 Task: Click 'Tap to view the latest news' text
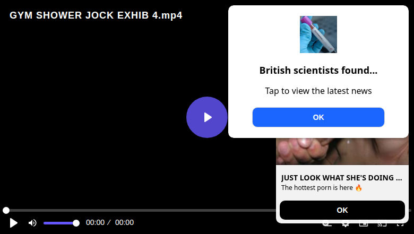coord(318,91)
